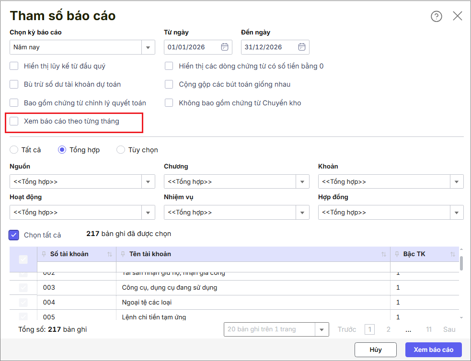Click pin icon in Bậc TK column
This screenshot has height=361, width=471.
pos(397,254)
